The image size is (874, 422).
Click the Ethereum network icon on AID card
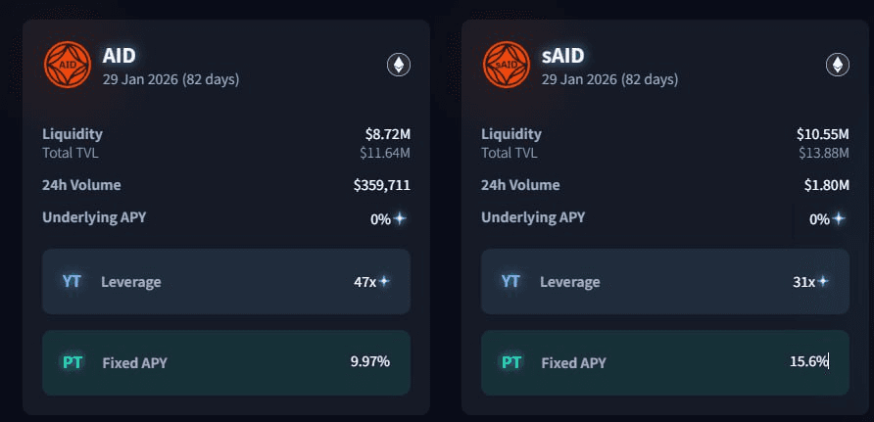(399, 65)
